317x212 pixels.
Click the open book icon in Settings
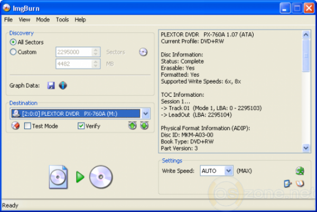point(300,183)
